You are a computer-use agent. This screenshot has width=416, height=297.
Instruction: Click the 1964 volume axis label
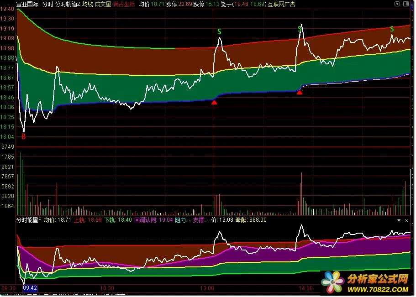(8, 206)
